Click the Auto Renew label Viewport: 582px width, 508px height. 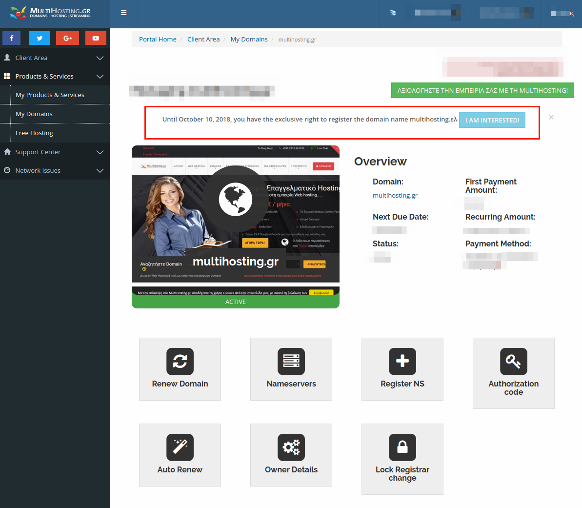180,469
